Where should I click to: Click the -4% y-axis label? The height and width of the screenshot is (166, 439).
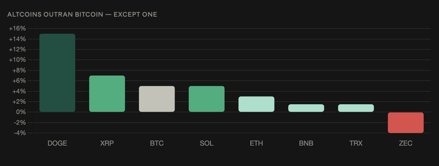(x=19, y=133)
